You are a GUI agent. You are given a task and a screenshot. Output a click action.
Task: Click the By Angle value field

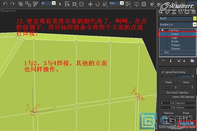[184, 76]
